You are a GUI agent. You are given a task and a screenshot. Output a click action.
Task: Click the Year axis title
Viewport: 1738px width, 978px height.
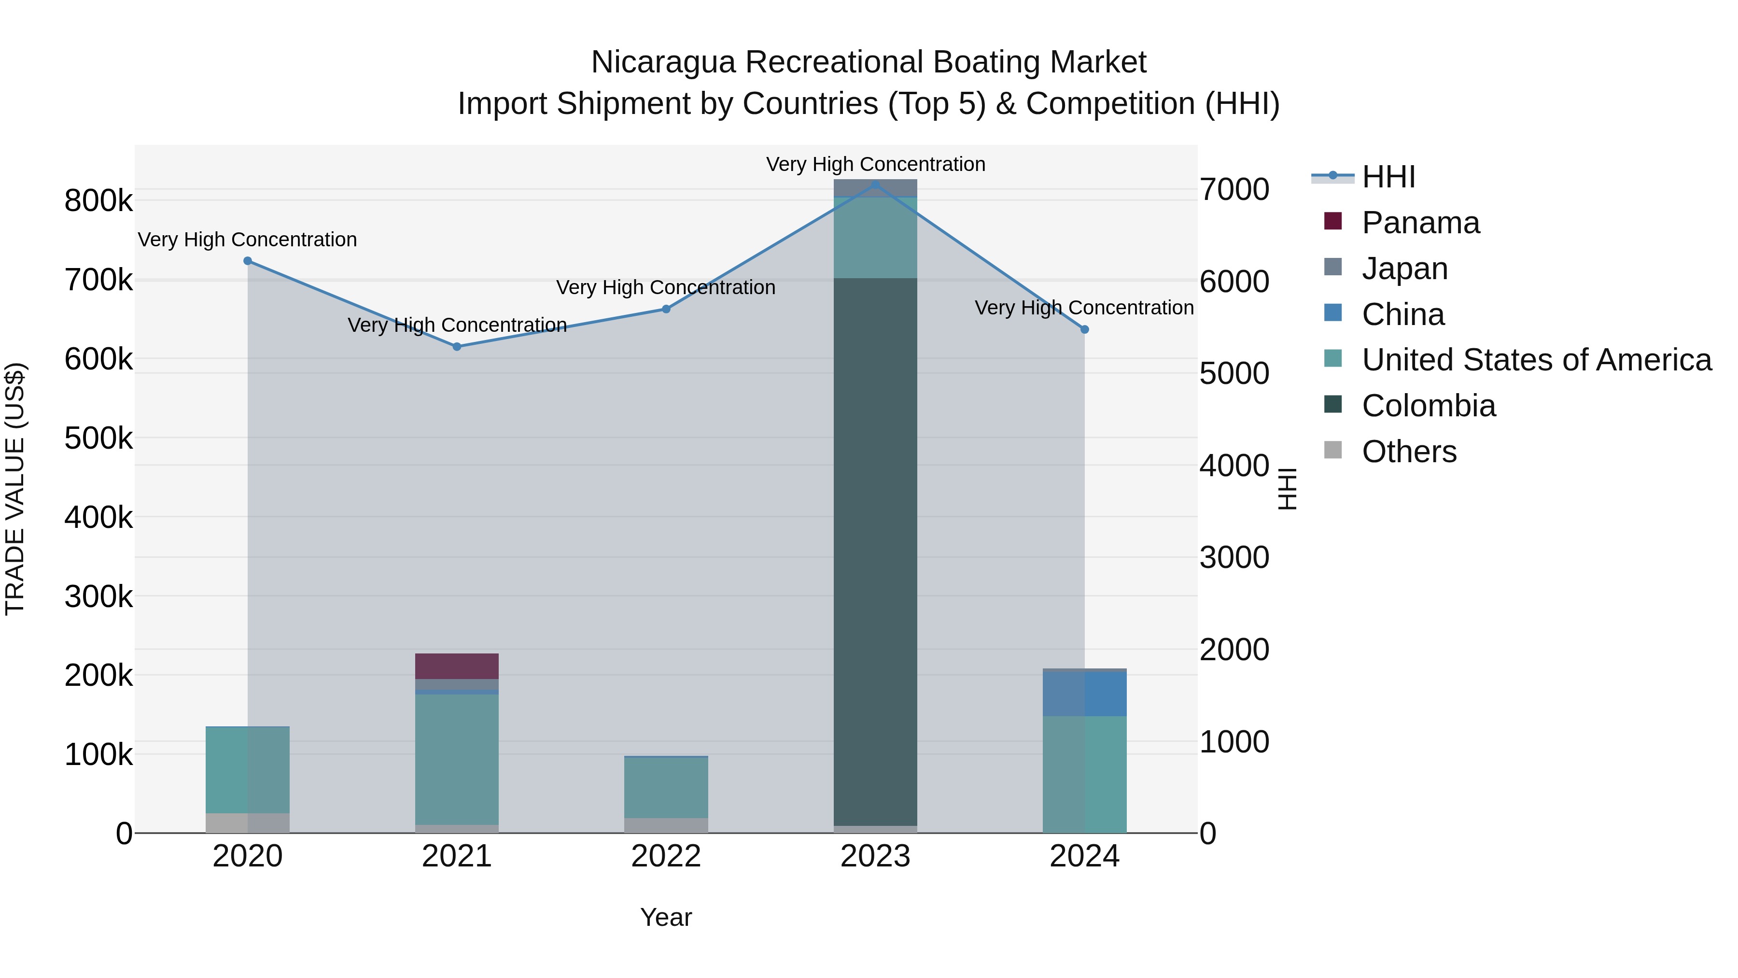coord(666,917)
